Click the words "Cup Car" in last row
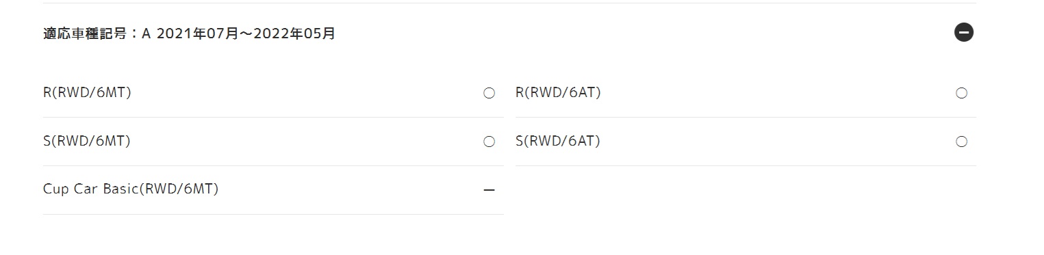1044x255 pixels. [71, 189]
